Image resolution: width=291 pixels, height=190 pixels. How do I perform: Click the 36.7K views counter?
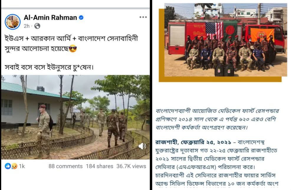click(131, 166)
